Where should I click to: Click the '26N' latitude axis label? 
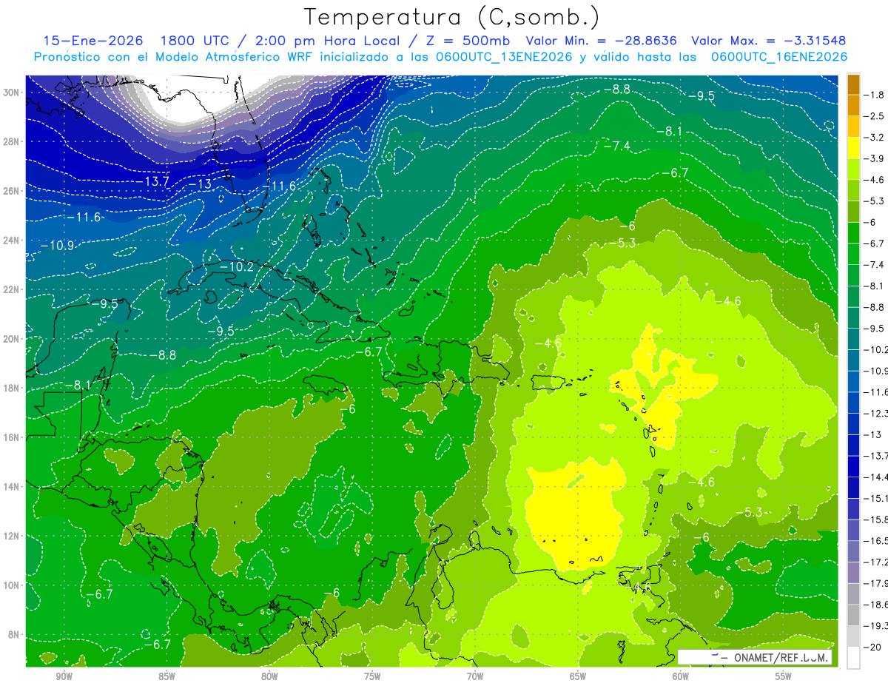(x=12, y=191)
